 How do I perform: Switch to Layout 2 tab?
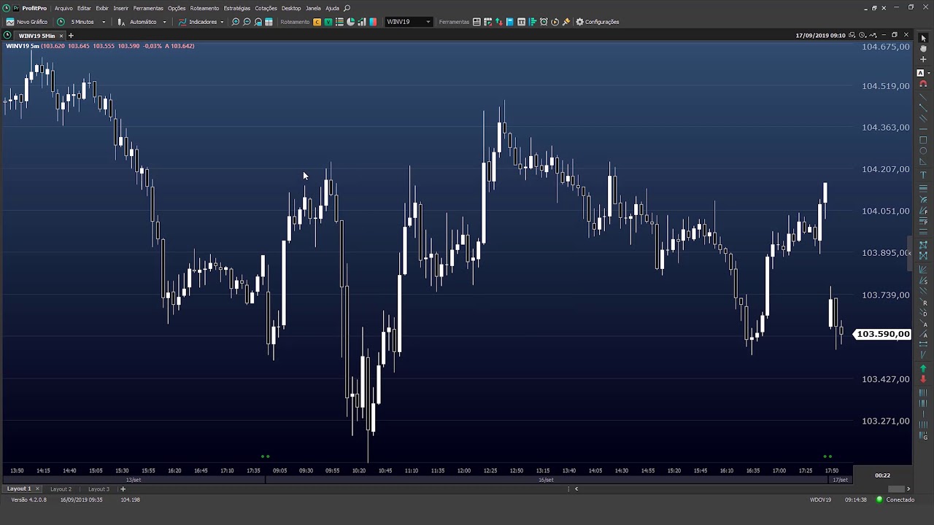pyautogui.click(x=61, y=489)
